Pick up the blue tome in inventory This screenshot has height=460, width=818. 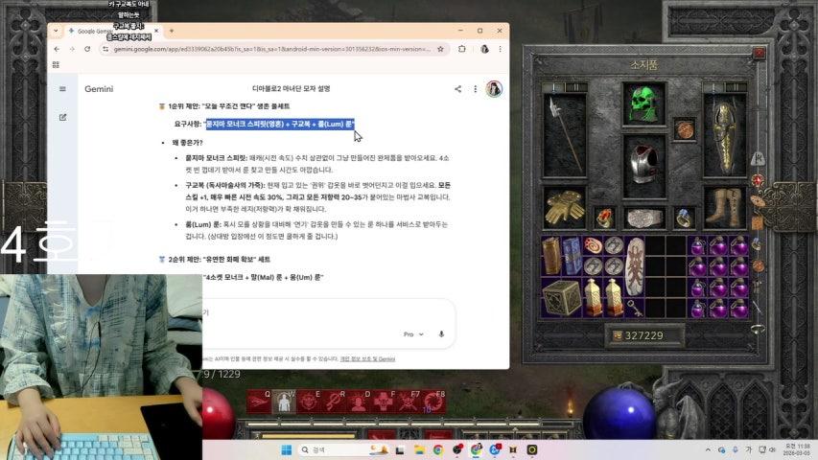click(572, 256)
